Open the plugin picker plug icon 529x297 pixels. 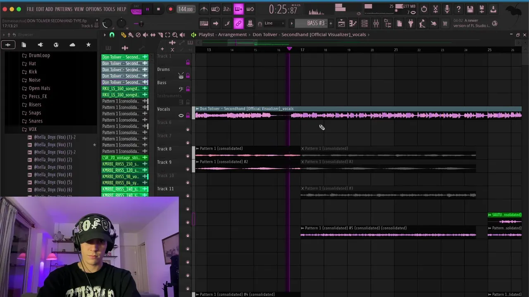410,24
